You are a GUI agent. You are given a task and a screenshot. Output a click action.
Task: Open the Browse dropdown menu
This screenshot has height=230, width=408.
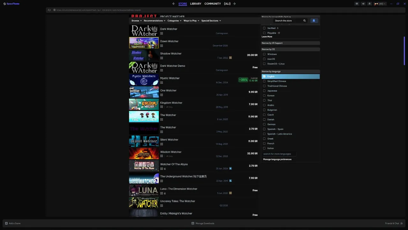click(x=137, y=21)
